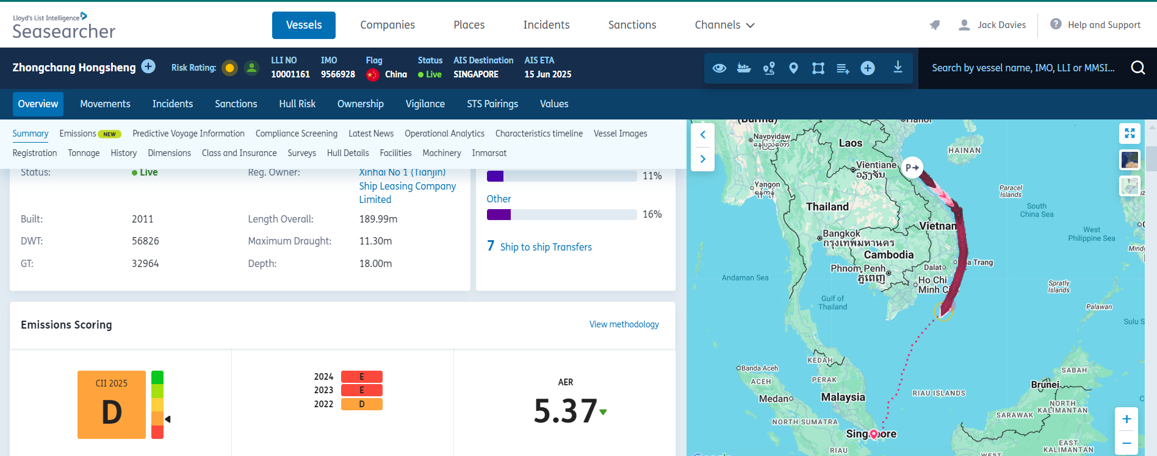Open the Companies section
This screenshot has height=456, width=1157.
click(x=387, y=25)
